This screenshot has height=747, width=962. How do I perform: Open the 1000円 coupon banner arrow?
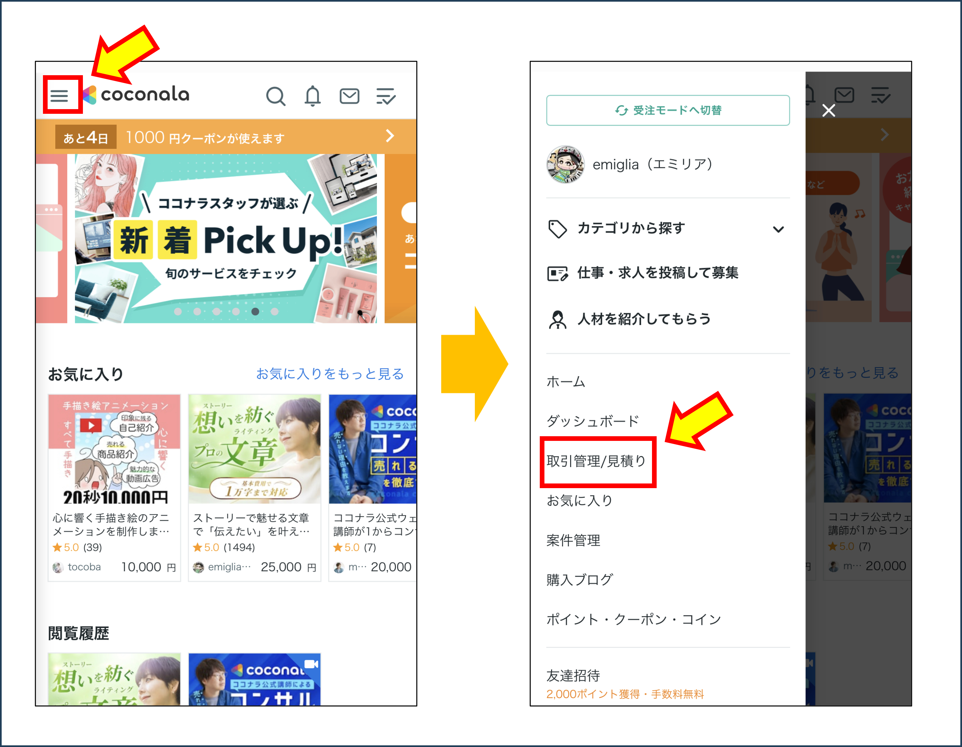pyautogui.click(x=390, y=135)
